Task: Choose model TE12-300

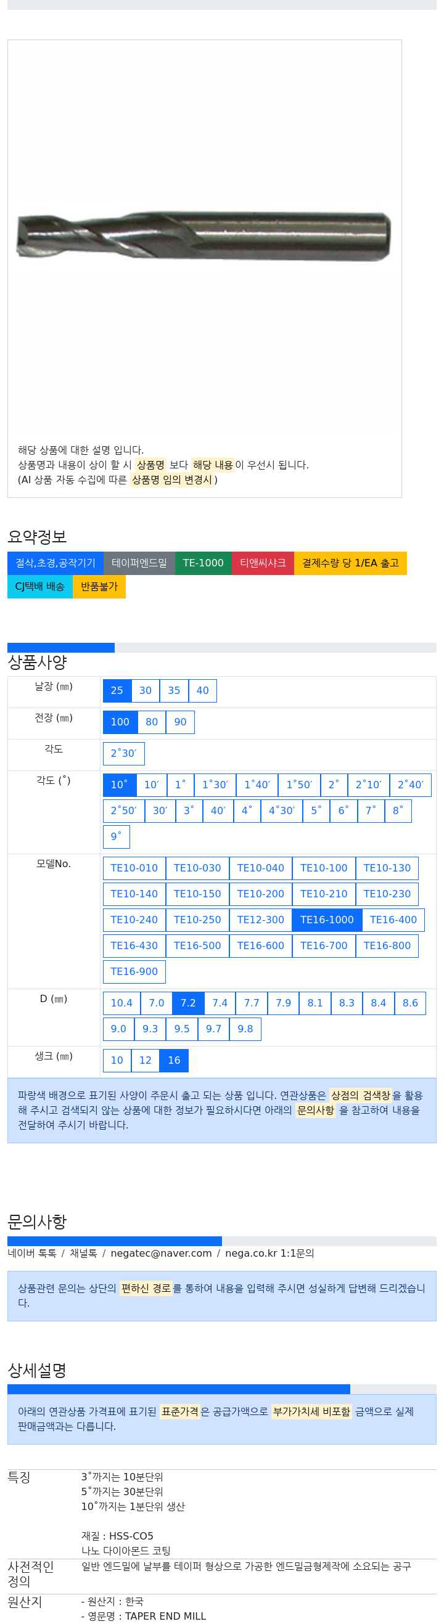Action: [260, 920]
